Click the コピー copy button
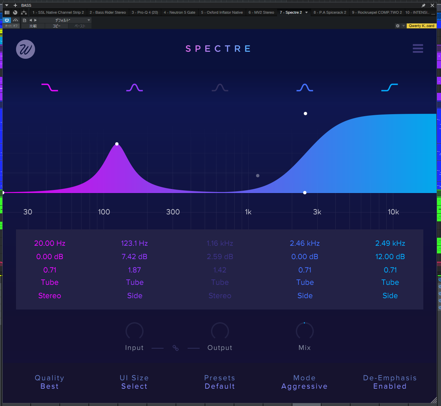The height and width of the screenshot is (406, 441). (x=56, y=26)
